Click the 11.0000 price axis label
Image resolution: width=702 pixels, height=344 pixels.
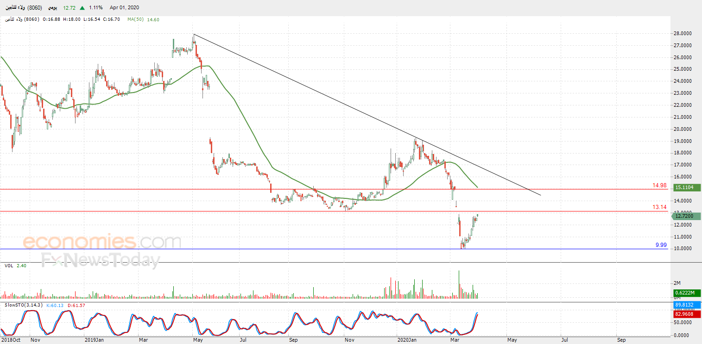coord(683,237)
